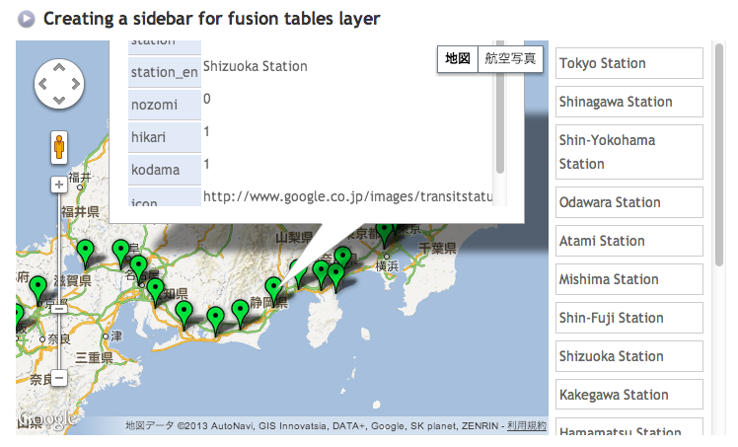This screenshot has width=738, height=447.
Task: Click the Shizuoka Station value in the info window
Action: point(256,66)
